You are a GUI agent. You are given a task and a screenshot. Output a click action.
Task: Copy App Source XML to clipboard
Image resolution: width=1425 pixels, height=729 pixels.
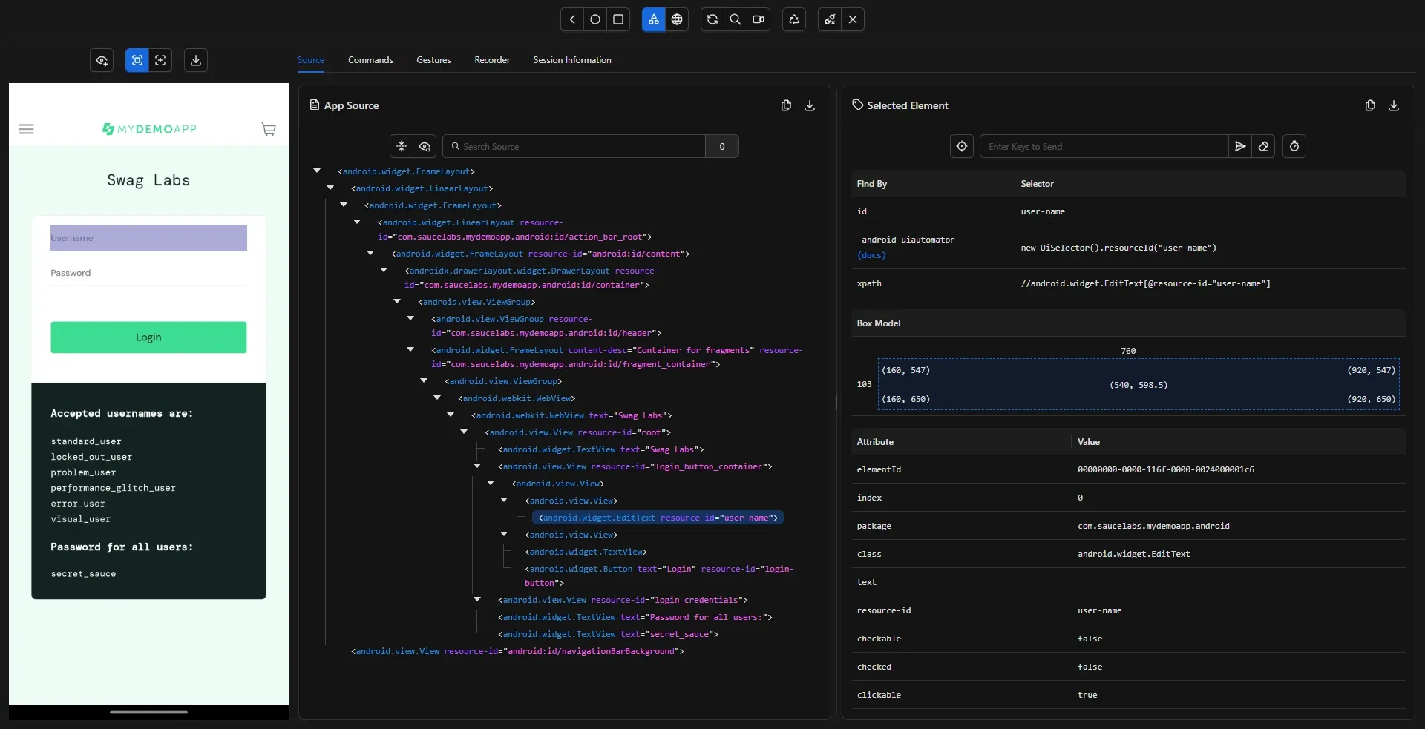click(786, 105)
